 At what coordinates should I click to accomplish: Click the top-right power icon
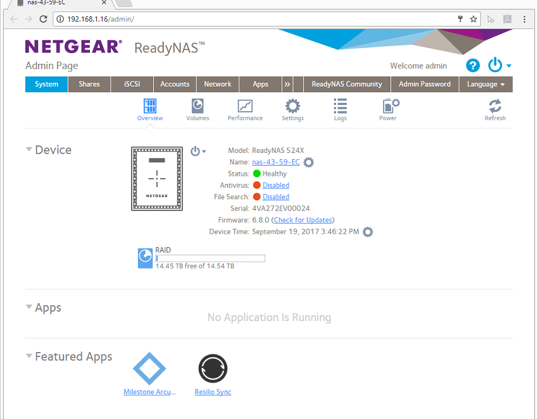(495, 65)
